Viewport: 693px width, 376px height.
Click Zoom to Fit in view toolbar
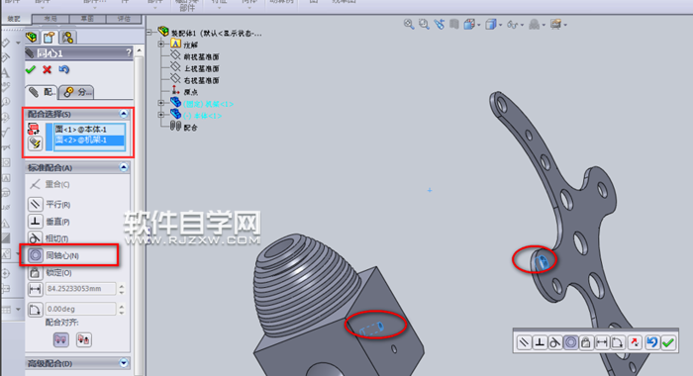point(409,25)
